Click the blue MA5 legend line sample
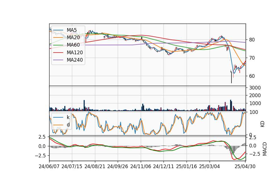273x196 pixels. coord(58,30)
